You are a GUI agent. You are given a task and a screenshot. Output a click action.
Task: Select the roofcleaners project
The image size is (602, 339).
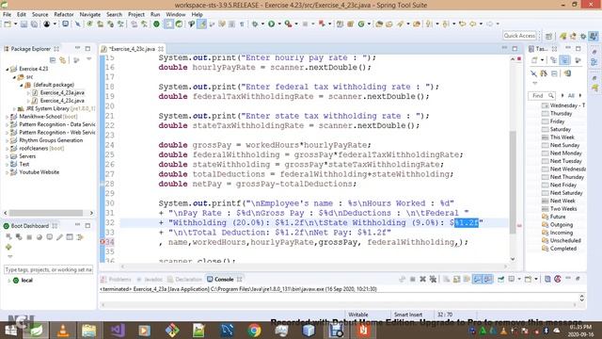coord(33,149)
